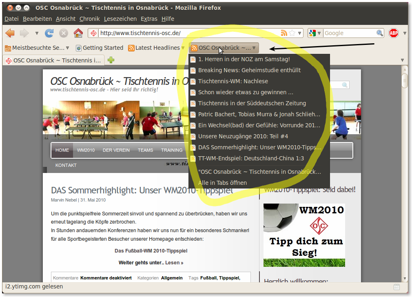Click the TRAINING navigation link

pyautogui.click(x=172, y=151)
